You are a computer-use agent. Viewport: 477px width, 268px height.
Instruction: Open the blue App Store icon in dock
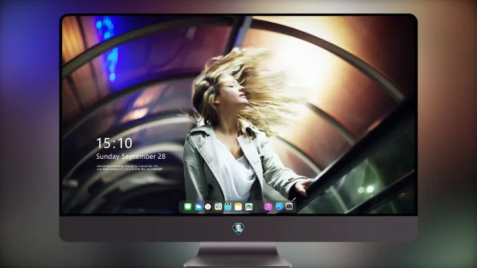tap(279, 206)
